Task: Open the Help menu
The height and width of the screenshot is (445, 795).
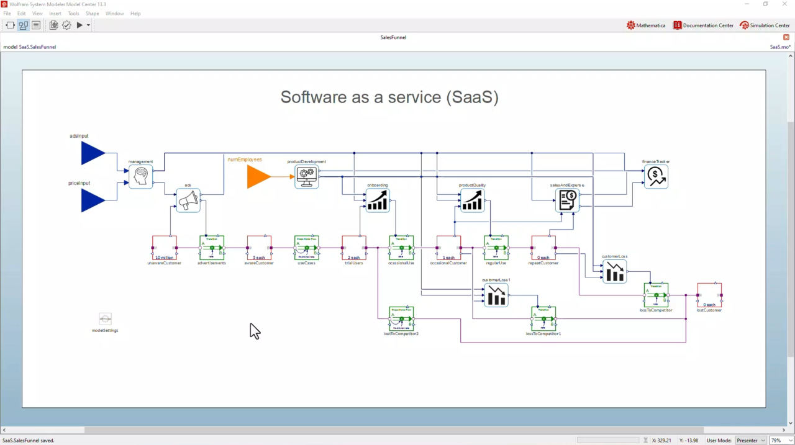Action: tap(135, 13)
